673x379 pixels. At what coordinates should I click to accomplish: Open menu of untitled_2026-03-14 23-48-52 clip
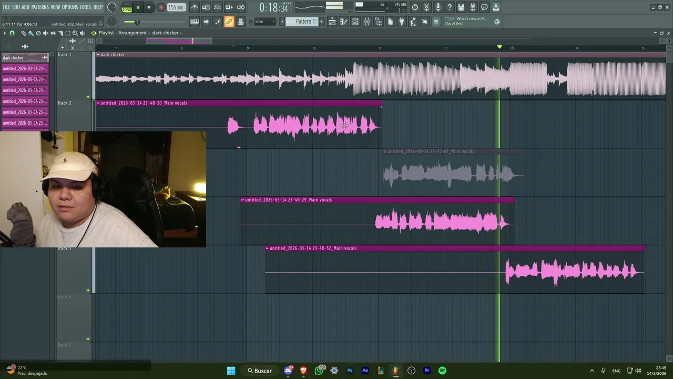point(268,248)
